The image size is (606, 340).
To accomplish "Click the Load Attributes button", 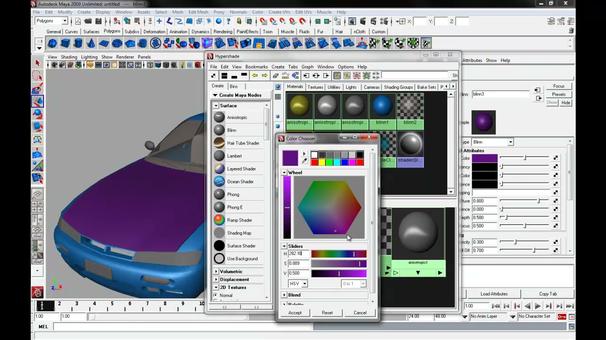I will point(494,294).
